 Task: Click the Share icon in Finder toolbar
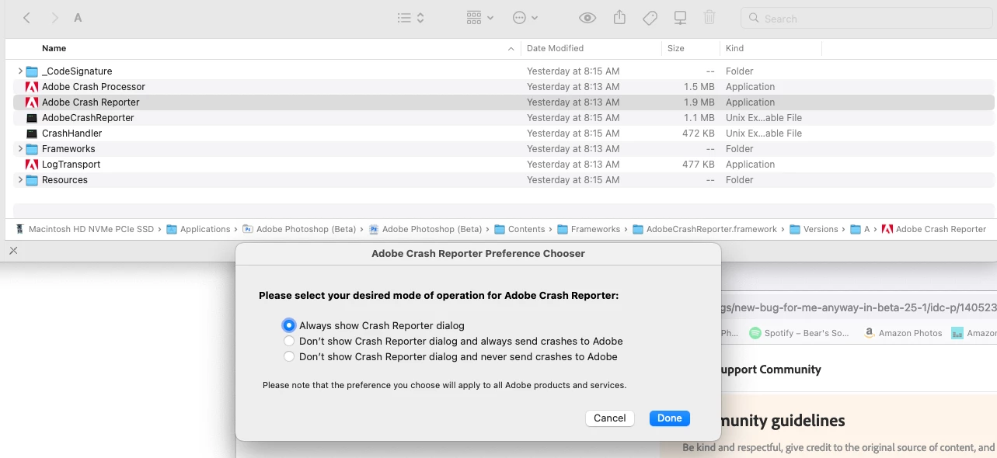click(619, 17)
